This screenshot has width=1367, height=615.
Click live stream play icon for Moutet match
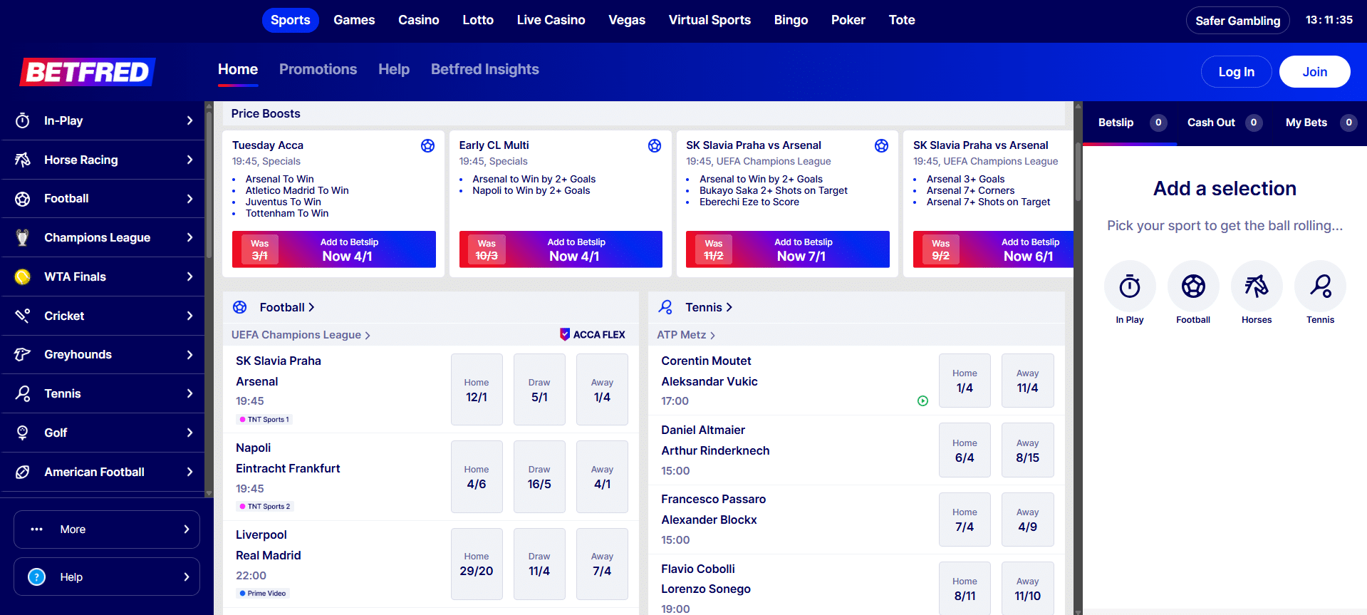point(922,401)
